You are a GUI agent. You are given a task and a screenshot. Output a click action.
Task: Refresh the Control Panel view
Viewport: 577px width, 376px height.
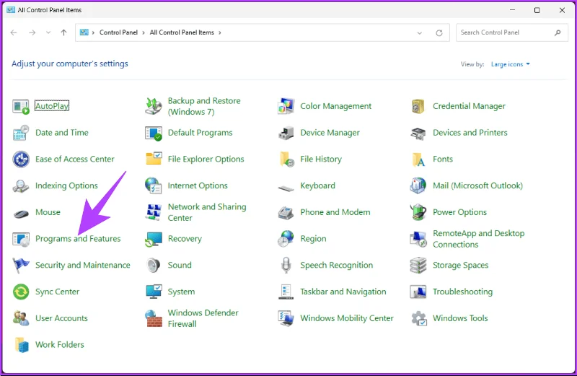coord(439,32)
